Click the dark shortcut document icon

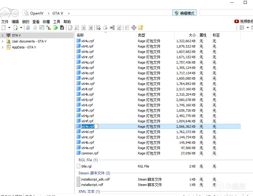click(62, 28)
